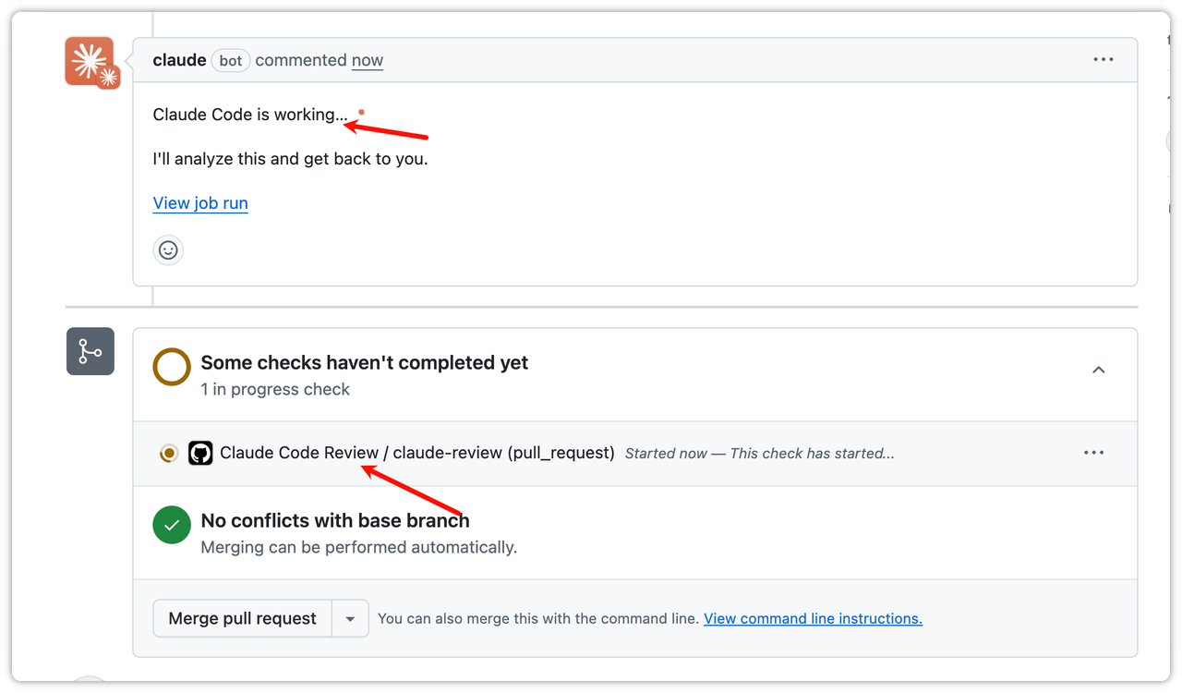1182x693 pixels.
Task: Open Claude Code Review / claude-review check
Action: click(x=416, y=453)
